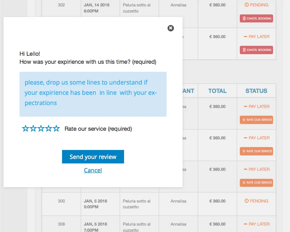
Task: Click inside the review feedback text box
Action: pyautogui.click(x=93, y=94)
